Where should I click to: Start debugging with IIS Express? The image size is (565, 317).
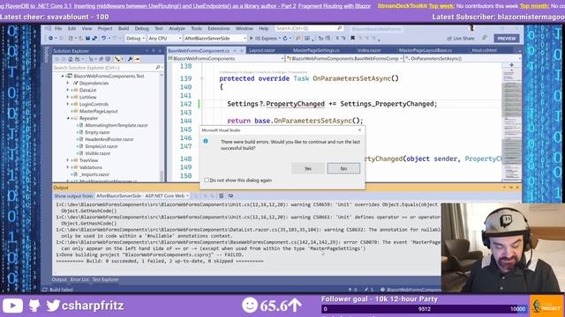pyautogui.click(x=265, y=38)
